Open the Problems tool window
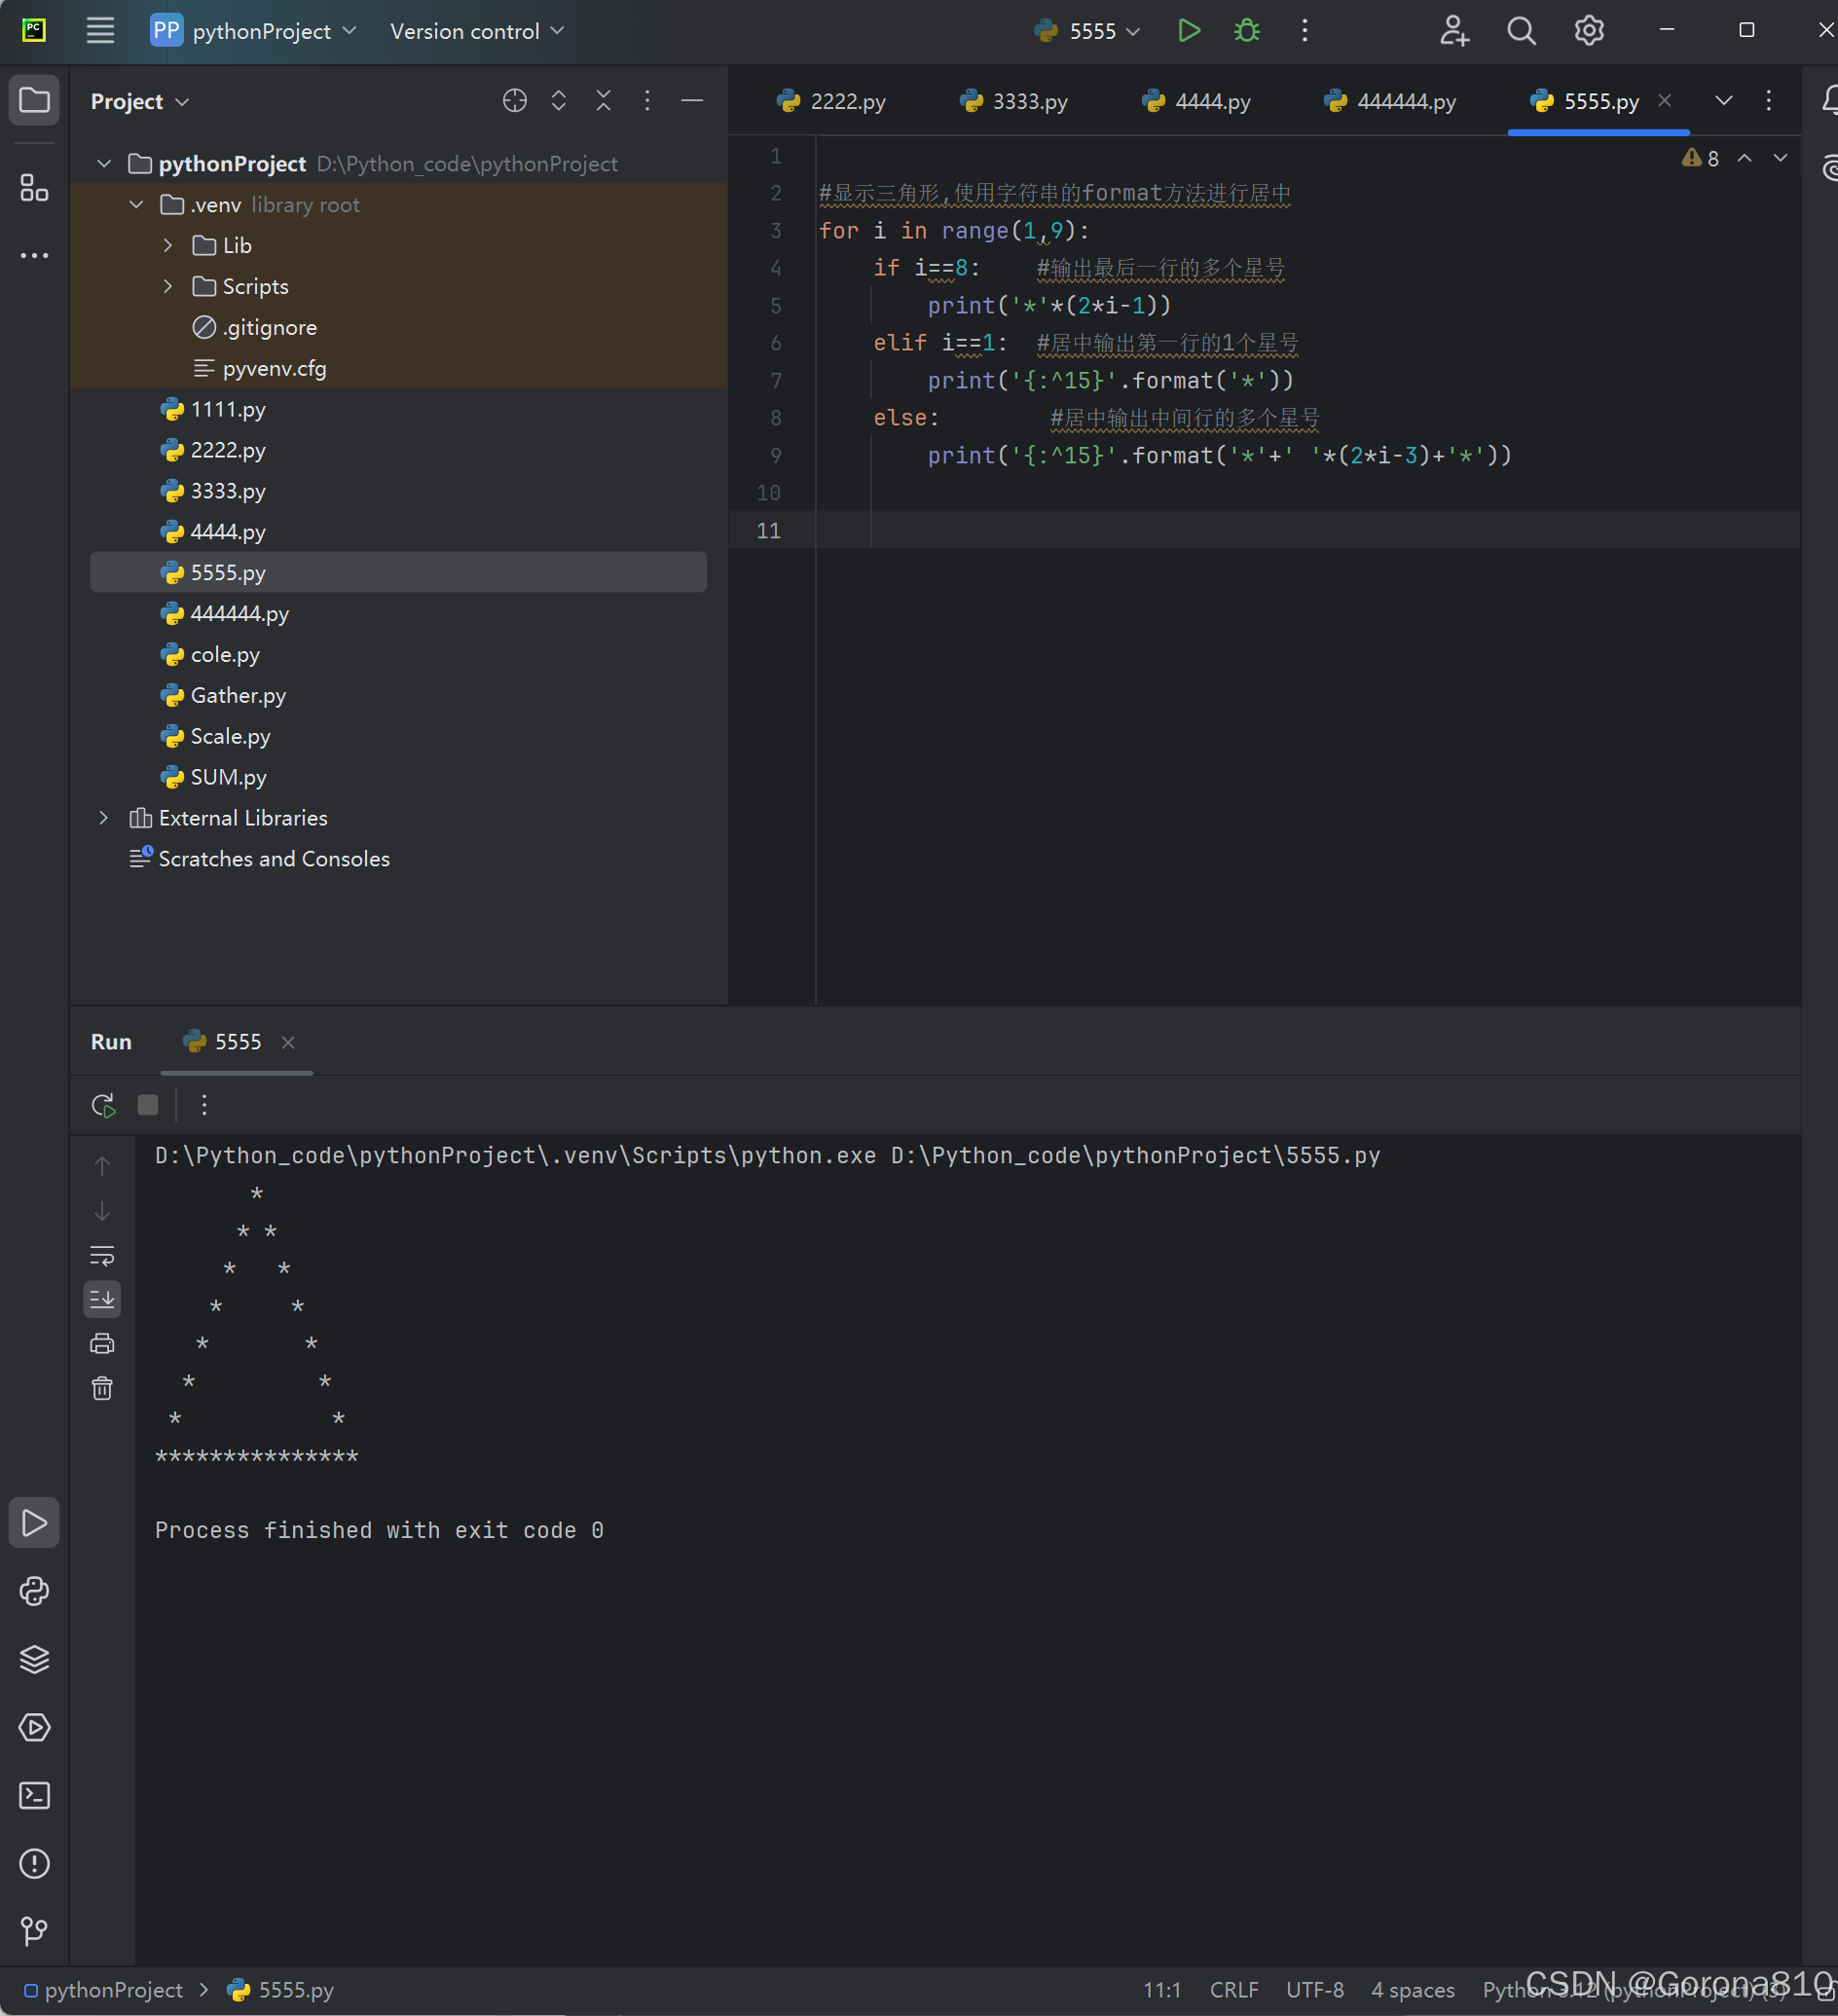This screenshot has width=1838, height=2016. [x=34, y=1863]
